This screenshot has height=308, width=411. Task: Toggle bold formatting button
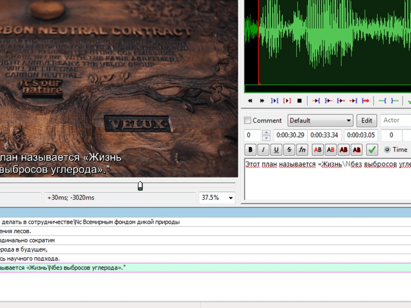pyautogui.click(x=250, y=150)
